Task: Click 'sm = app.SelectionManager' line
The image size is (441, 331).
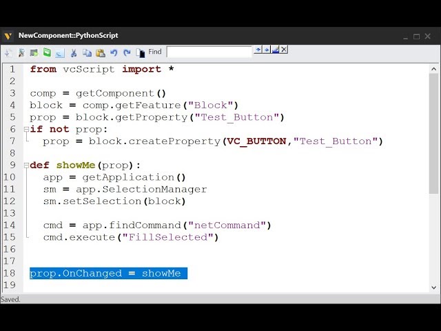Action: (125, 189)
